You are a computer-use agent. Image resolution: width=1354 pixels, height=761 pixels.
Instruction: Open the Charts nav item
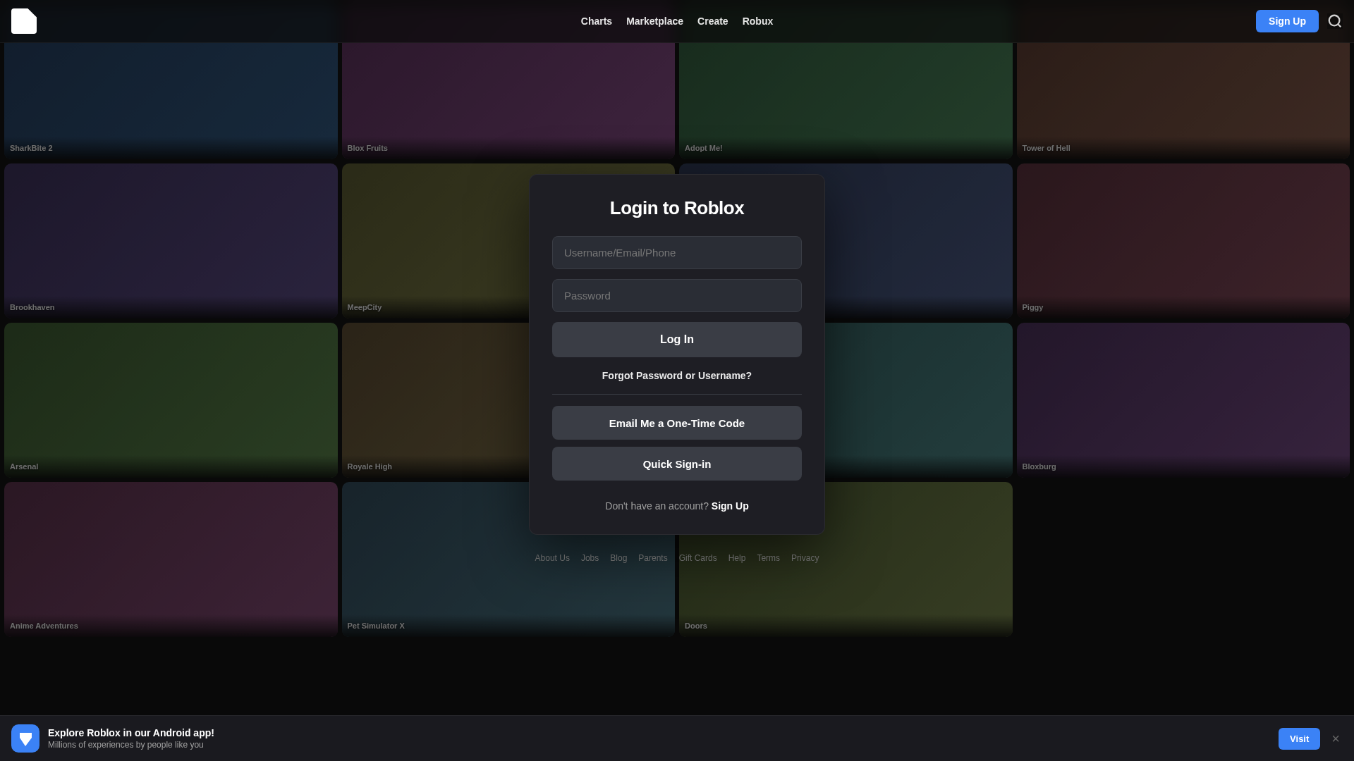point(596,21)
